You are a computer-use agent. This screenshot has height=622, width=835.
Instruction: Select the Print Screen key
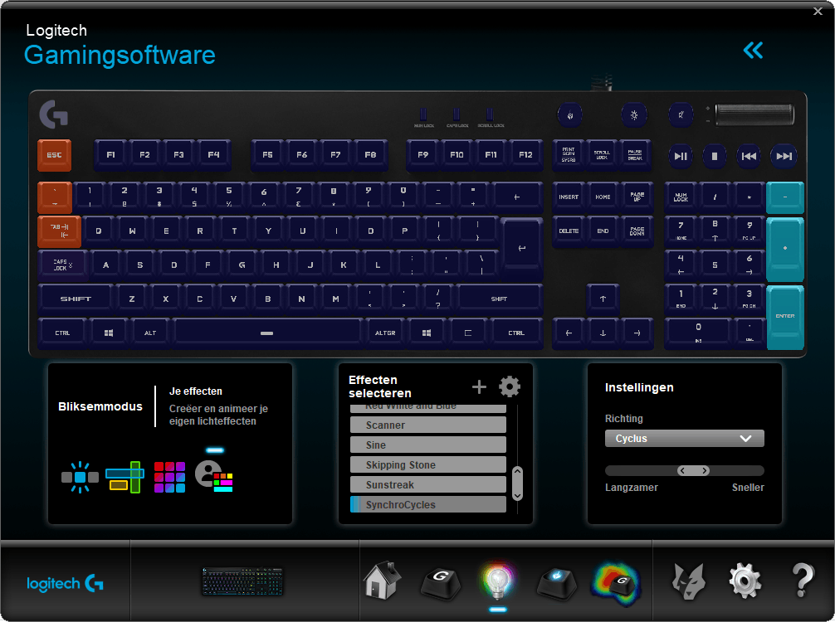coord(569,155)
